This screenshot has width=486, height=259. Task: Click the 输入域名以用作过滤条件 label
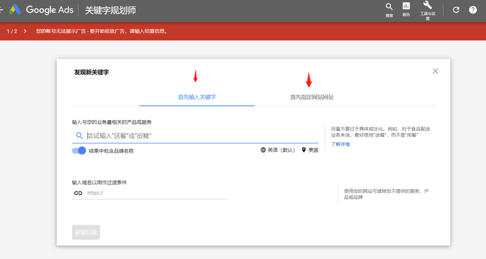tap(99, 183)
